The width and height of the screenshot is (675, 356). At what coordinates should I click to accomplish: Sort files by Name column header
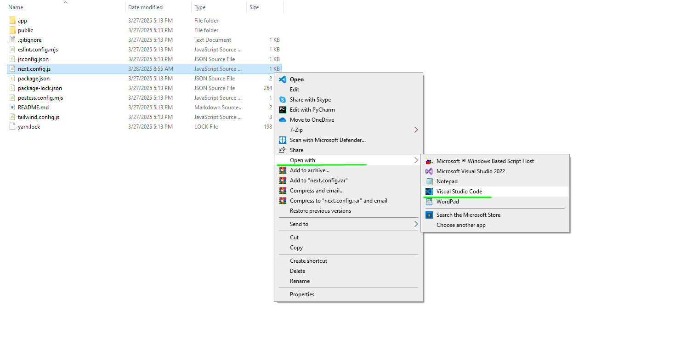coord(16,7)
